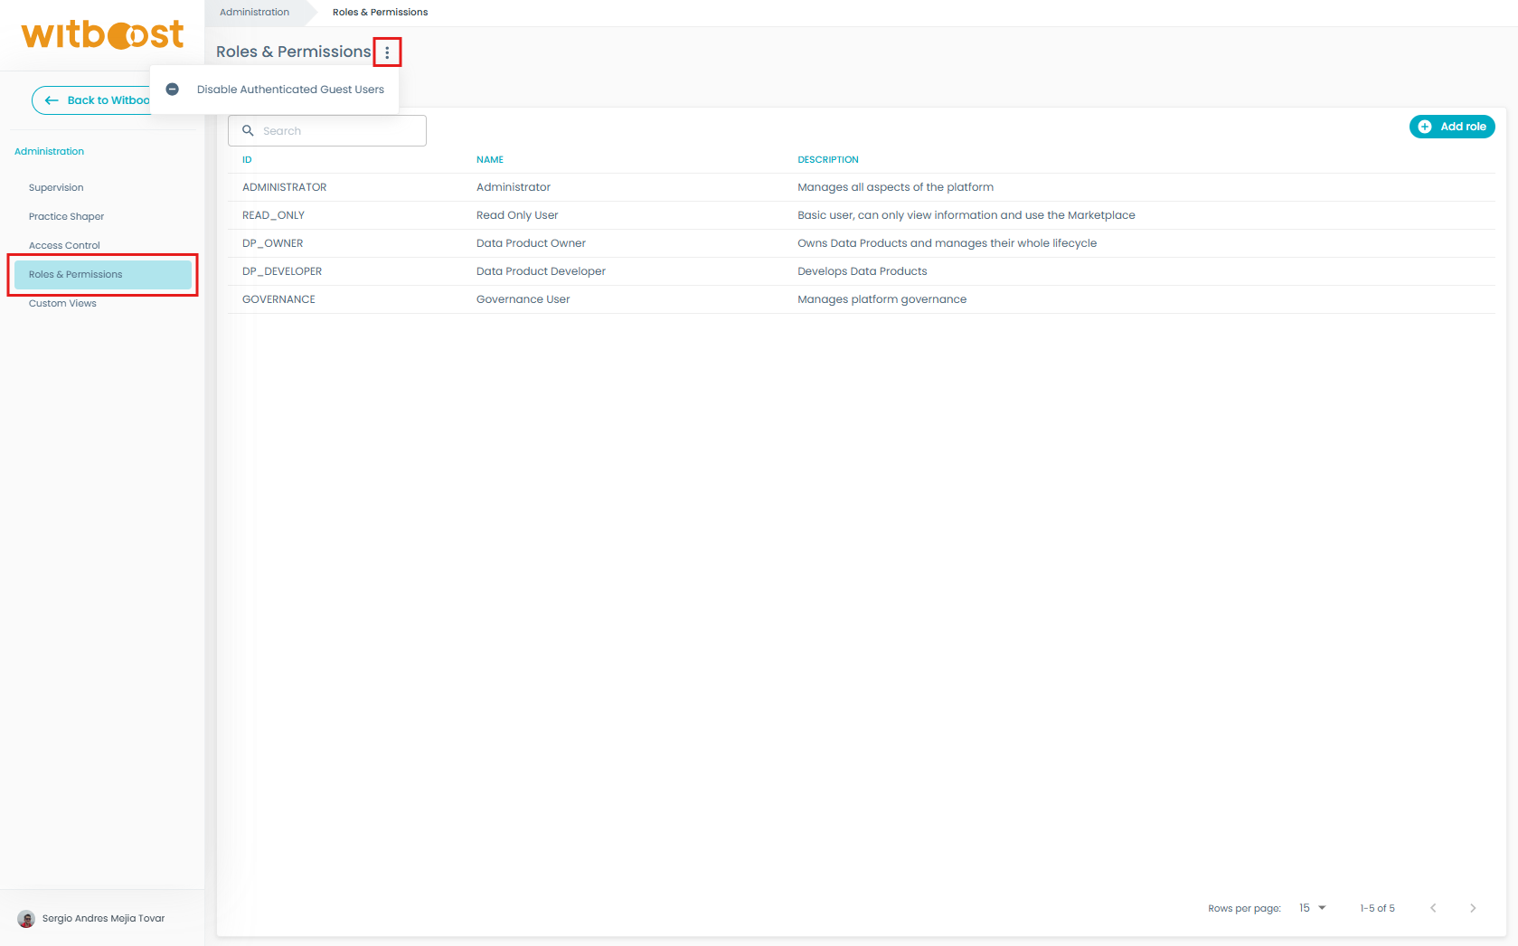This screenshot has width=1518, height=946.
Task: Open the DP_DEVELOPER role row
Action: click(x=282, y=271)
